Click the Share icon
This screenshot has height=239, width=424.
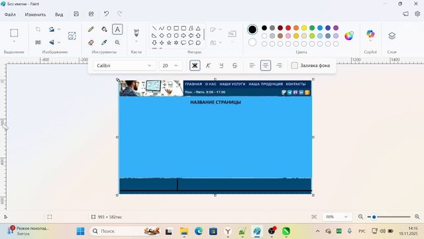[91, 14]
